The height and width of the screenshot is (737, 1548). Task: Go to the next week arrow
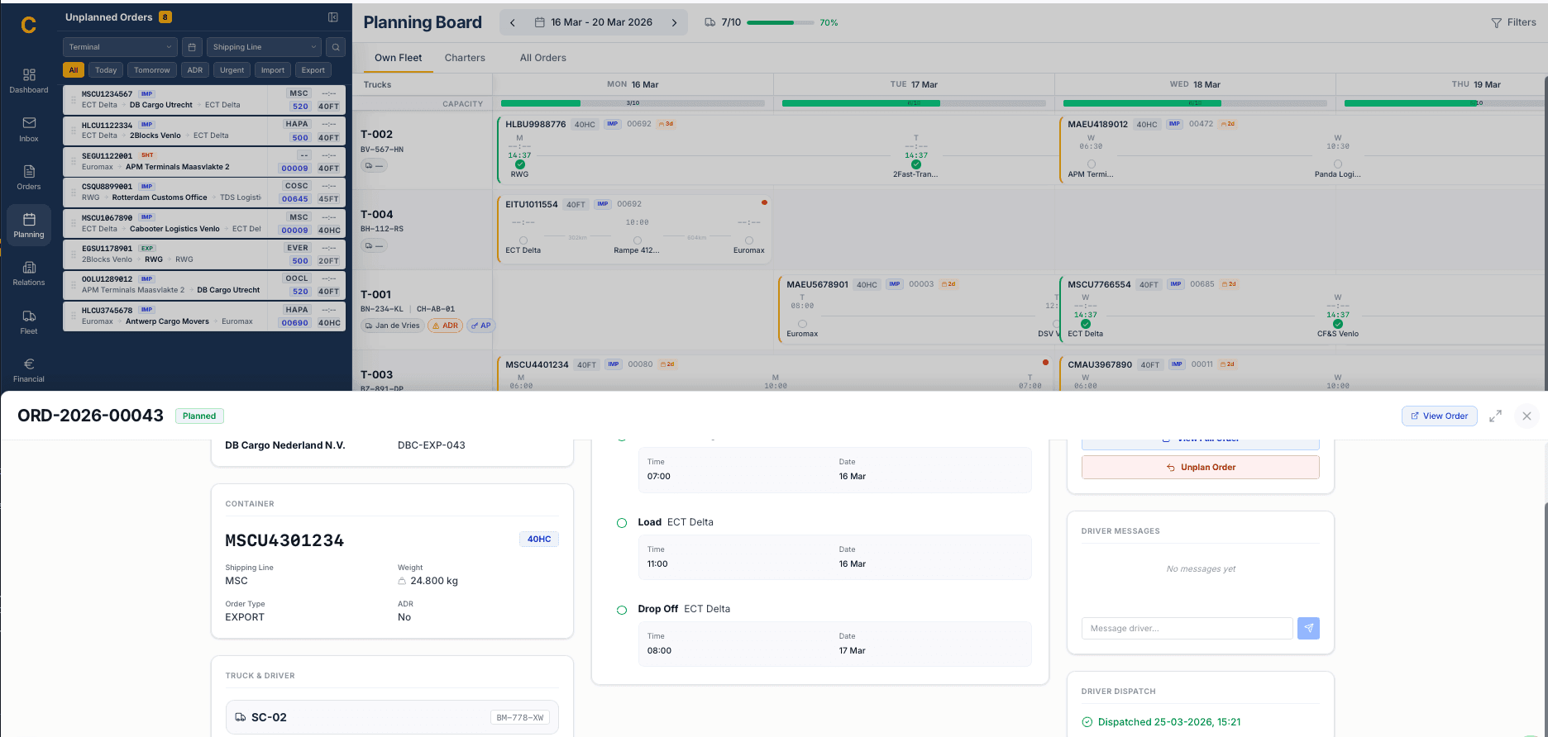674,22
